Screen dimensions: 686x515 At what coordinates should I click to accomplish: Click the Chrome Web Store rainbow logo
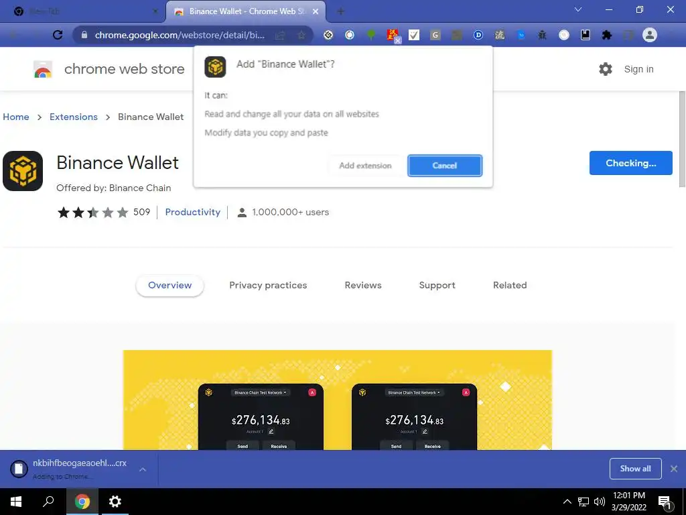click(43, 69)
